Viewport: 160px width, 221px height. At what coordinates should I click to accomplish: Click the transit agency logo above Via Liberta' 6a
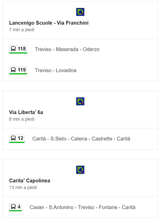point(80,101)
